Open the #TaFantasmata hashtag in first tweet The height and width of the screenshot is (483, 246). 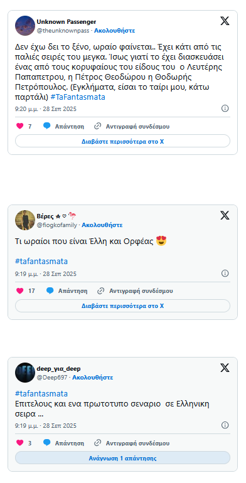pos(78,97)
